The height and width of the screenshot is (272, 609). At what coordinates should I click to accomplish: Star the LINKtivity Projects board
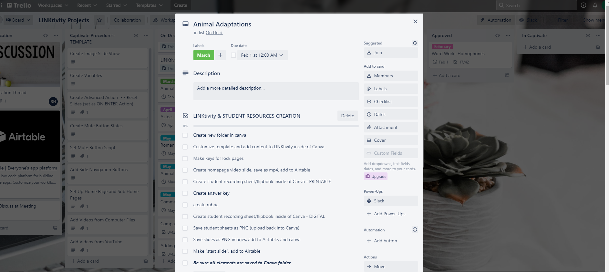tap(99, 20)
